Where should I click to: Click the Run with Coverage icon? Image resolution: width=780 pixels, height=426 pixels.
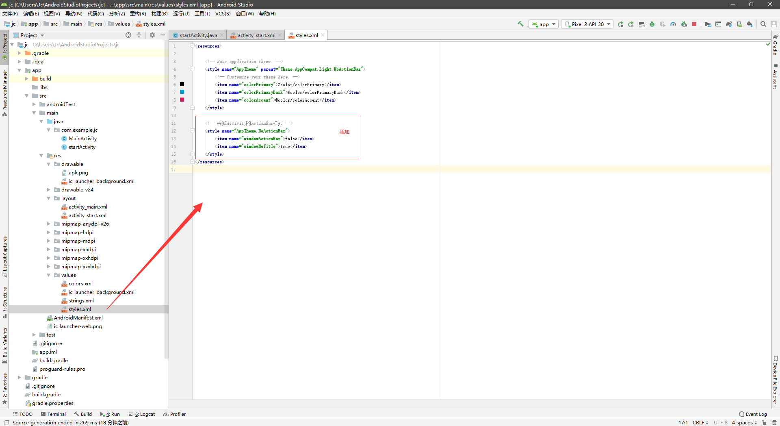tap(663, 24)
